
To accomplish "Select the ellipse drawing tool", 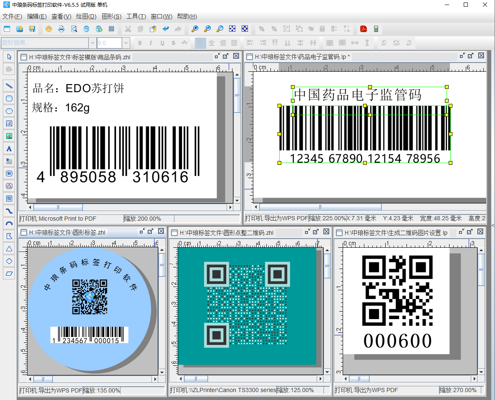I will [9, 111].
